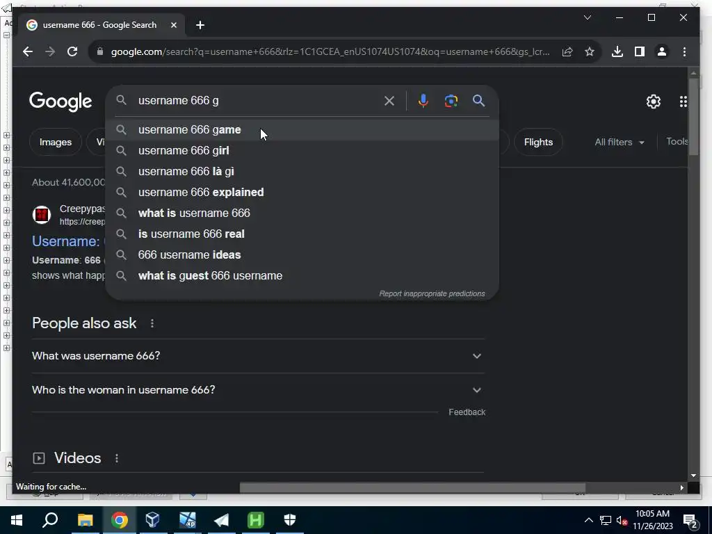This screenshot has height=534, width=712.
Task: Open a new tab with plus button
Action: pyautogui.click(x=200, y=26)
